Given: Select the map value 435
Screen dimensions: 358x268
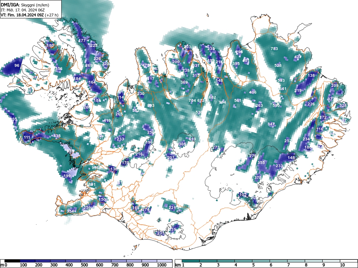Looking at the screenshot, I should (x=57, y=136).
